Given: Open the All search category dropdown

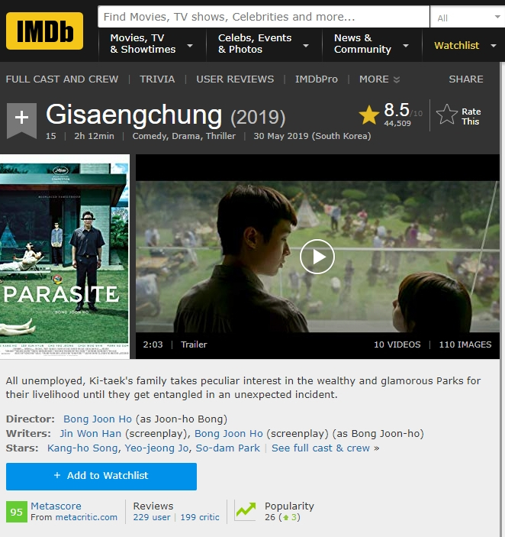Looking at the screenshot, I should 468,17.
